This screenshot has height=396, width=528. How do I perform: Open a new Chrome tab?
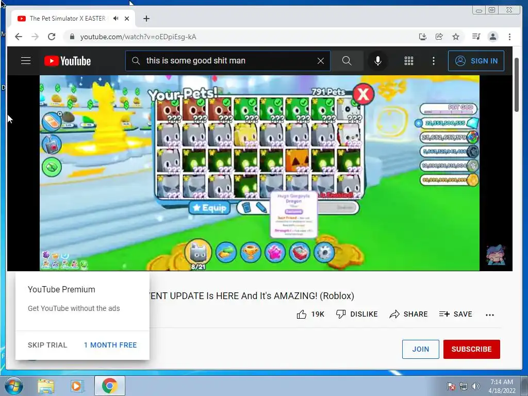tap(146, 19)
